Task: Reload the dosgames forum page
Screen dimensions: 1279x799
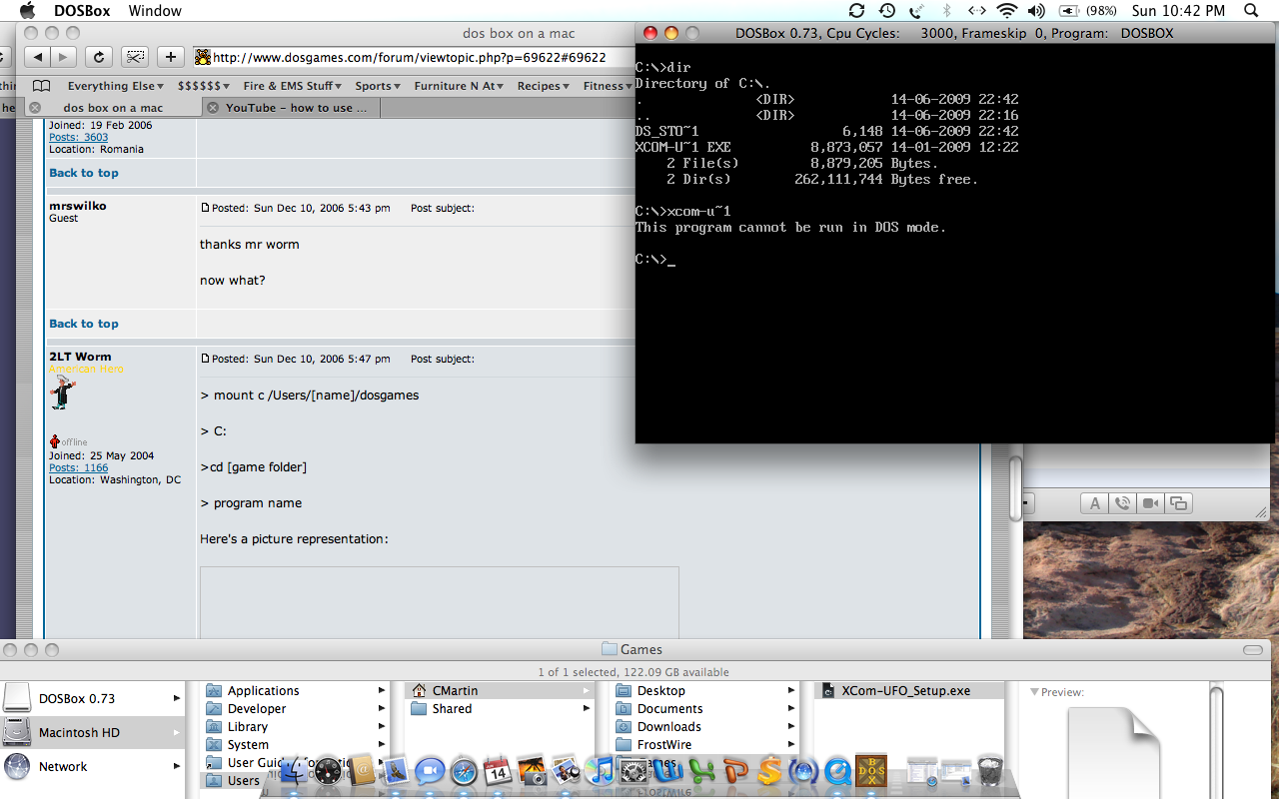Action: pyautogui.click(x=98, y=57)
